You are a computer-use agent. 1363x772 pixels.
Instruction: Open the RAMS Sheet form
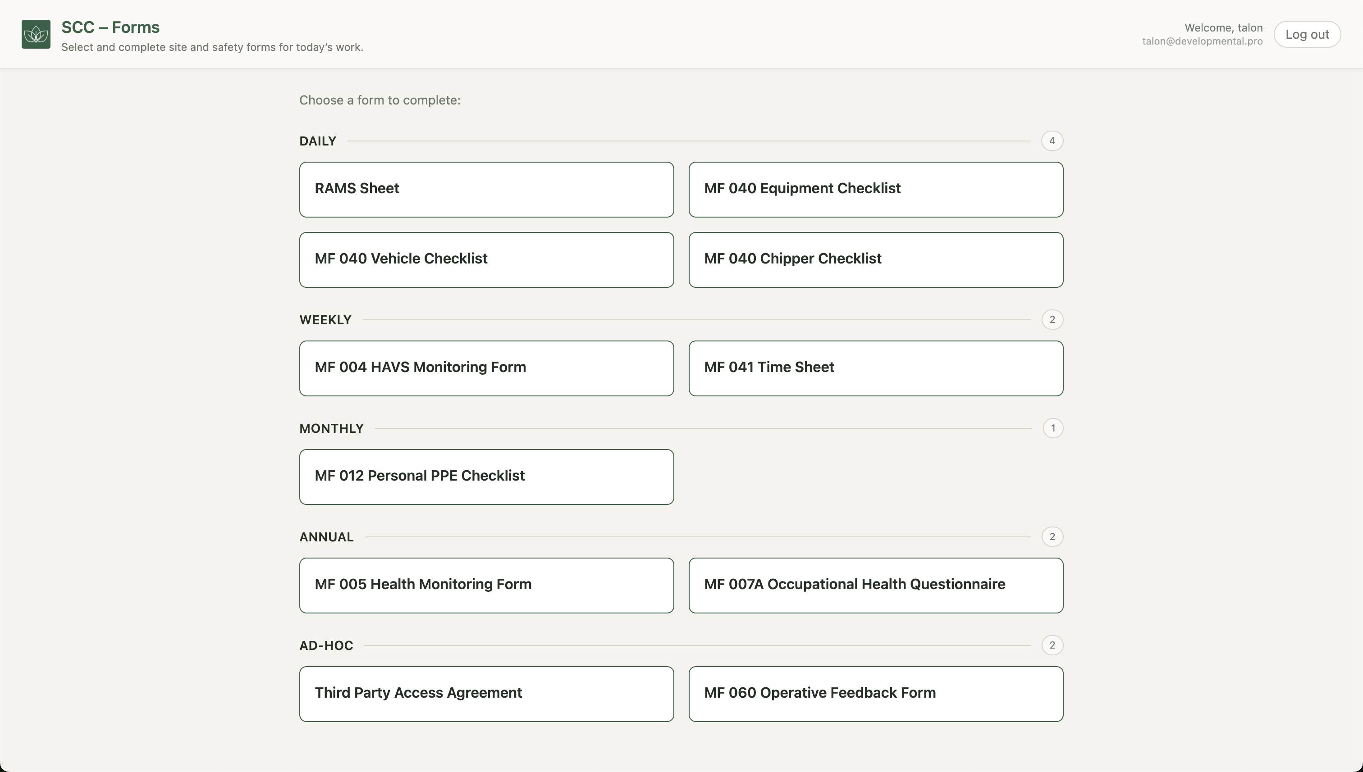(486, 189)
